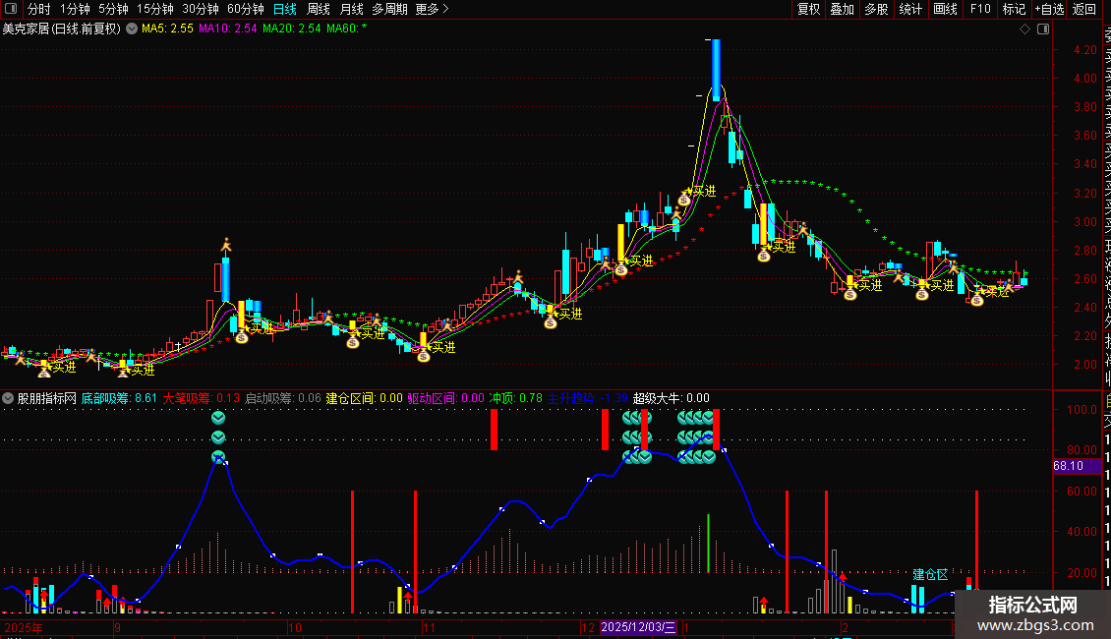
Task: Expand the 更多 period options
Action: click(x=433, y=9)
